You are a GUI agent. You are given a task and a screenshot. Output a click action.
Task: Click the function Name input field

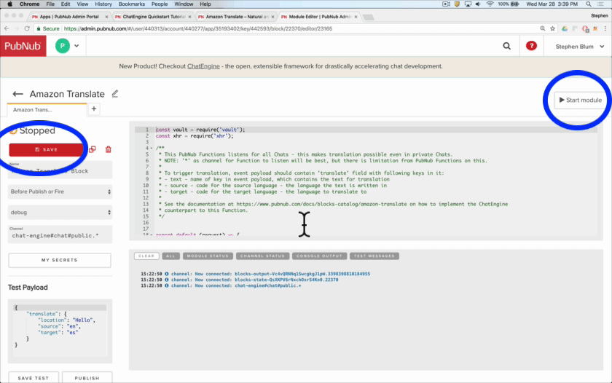pyautogui.click(x=60, y=170)
